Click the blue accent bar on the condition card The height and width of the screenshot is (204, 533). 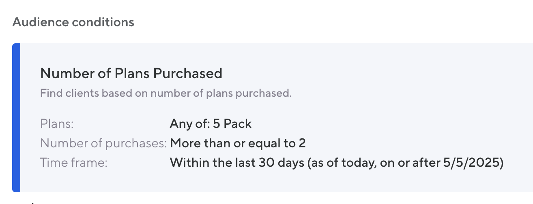16,117
